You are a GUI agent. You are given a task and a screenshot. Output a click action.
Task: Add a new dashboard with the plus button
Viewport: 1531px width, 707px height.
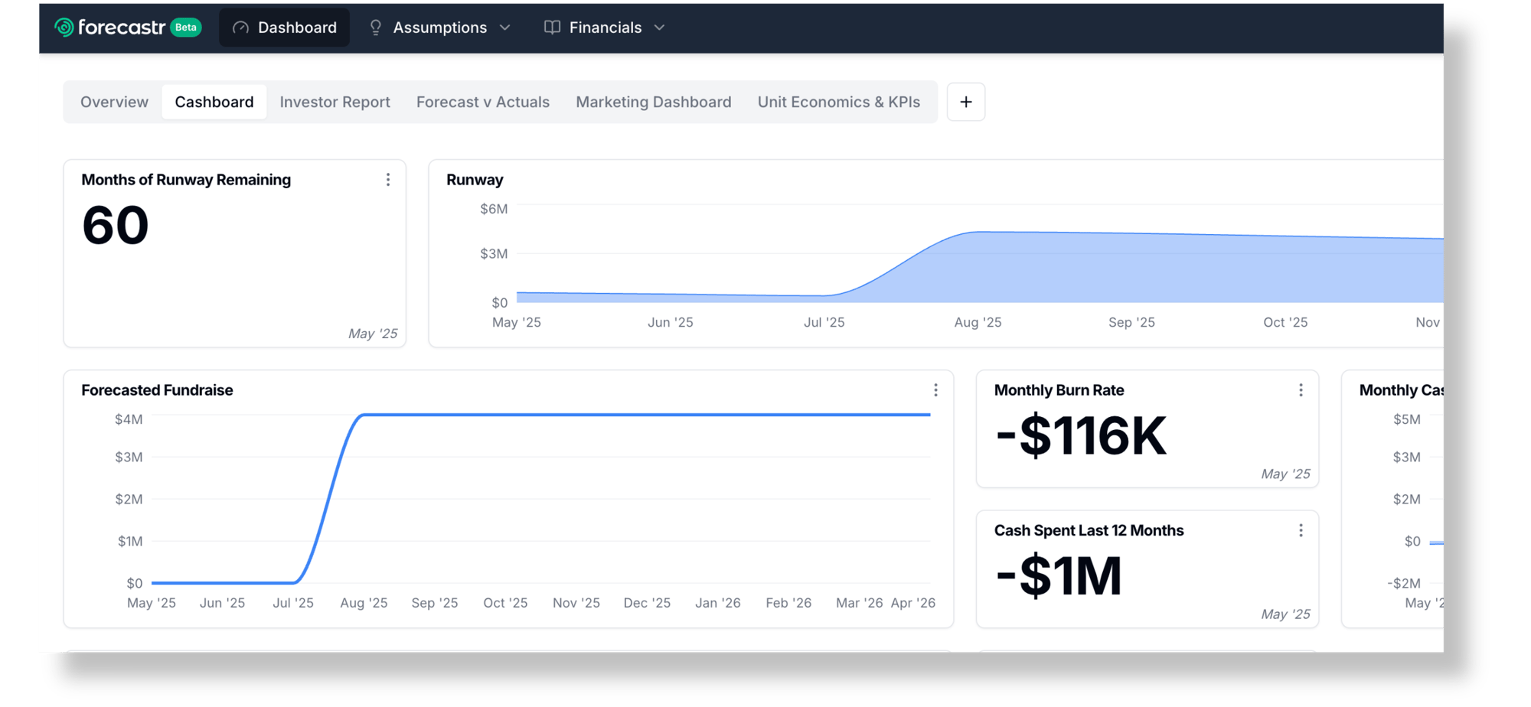[x=966, y=102]
